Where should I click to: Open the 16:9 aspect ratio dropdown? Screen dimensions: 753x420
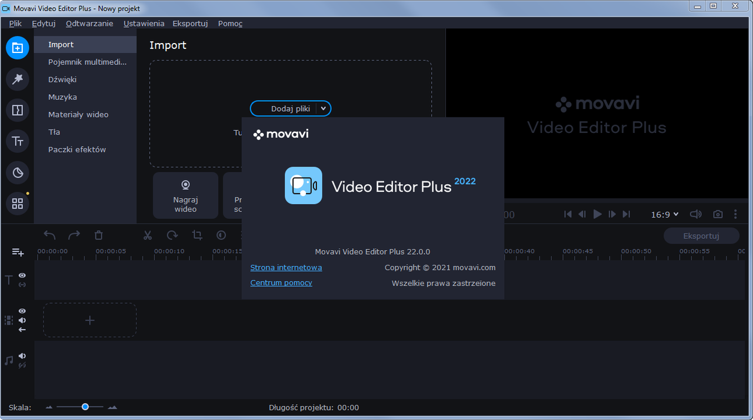[665, 215]
